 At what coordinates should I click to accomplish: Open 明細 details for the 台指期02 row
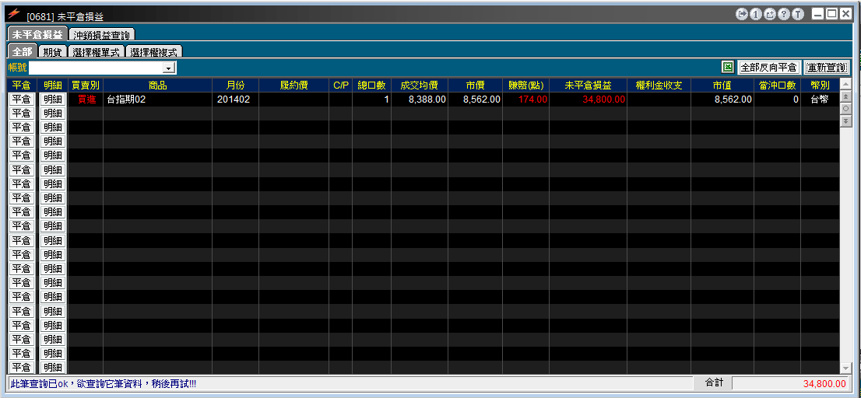[53, 99]
